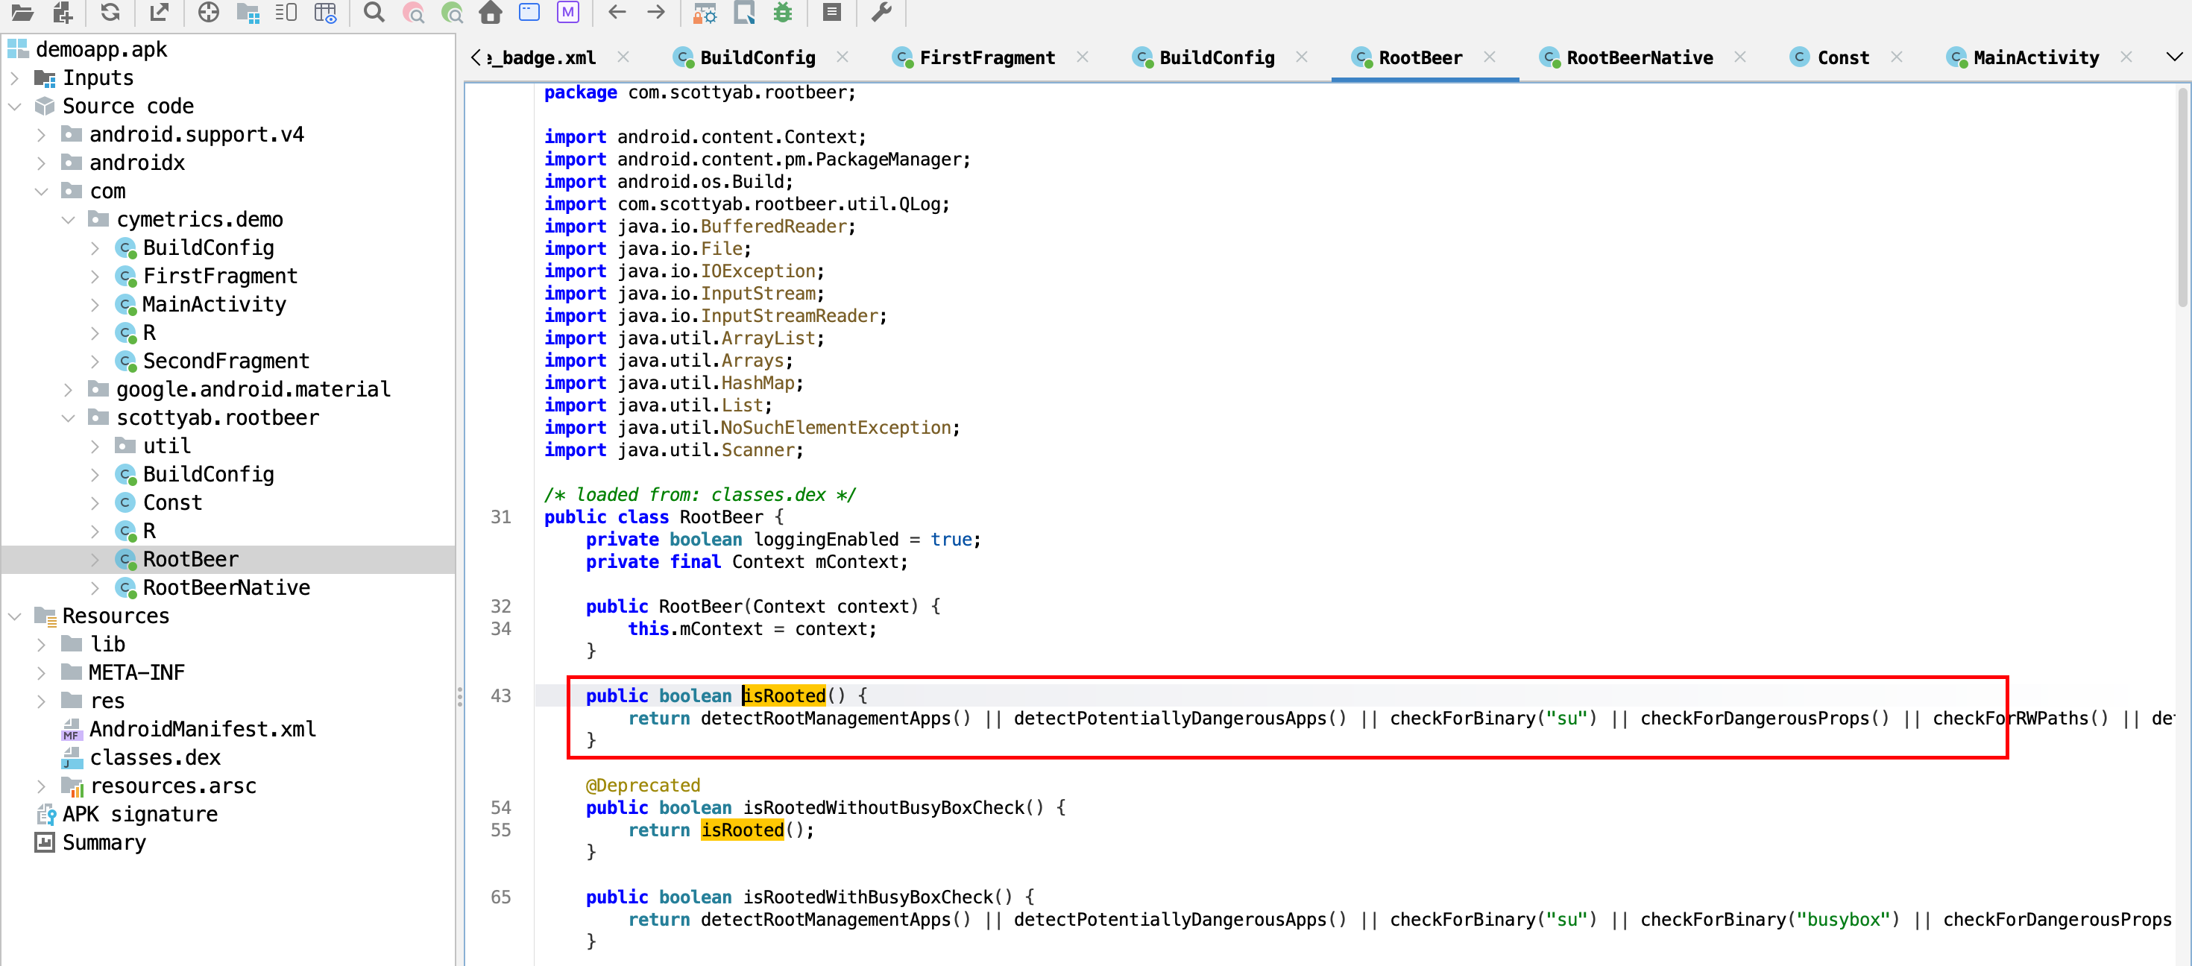This screenshot has height=966, width=2192.
Task: Toggle Sync with editor crosshair icon
Action: (209, 12)
